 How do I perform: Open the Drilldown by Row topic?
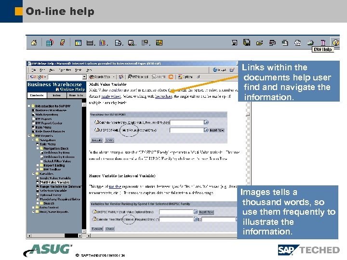57,153
